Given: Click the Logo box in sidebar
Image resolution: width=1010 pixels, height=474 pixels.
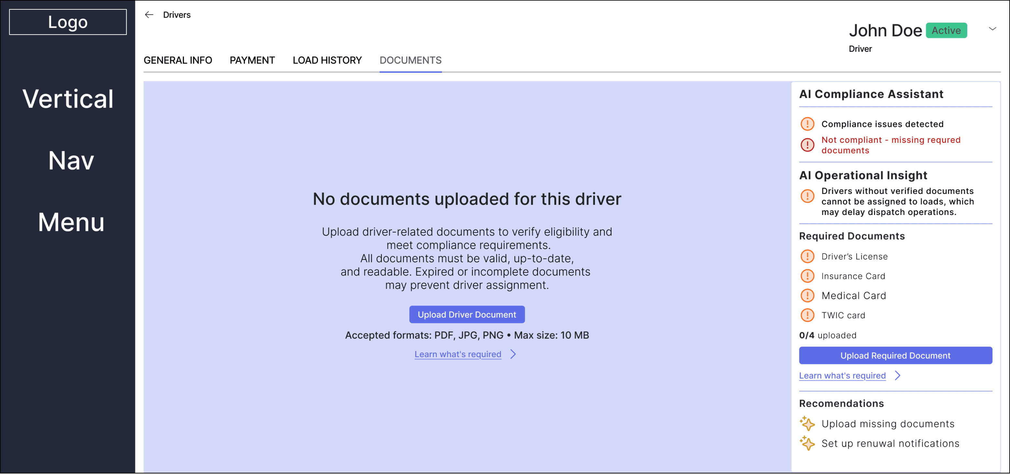Looking at the screenshot, I should pos(68,22).
